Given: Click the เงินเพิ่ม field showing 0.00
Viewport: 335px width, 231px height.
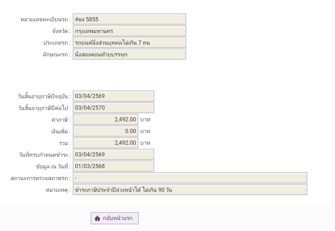Looking at the screenshot, I should click(x=106, y=131).
